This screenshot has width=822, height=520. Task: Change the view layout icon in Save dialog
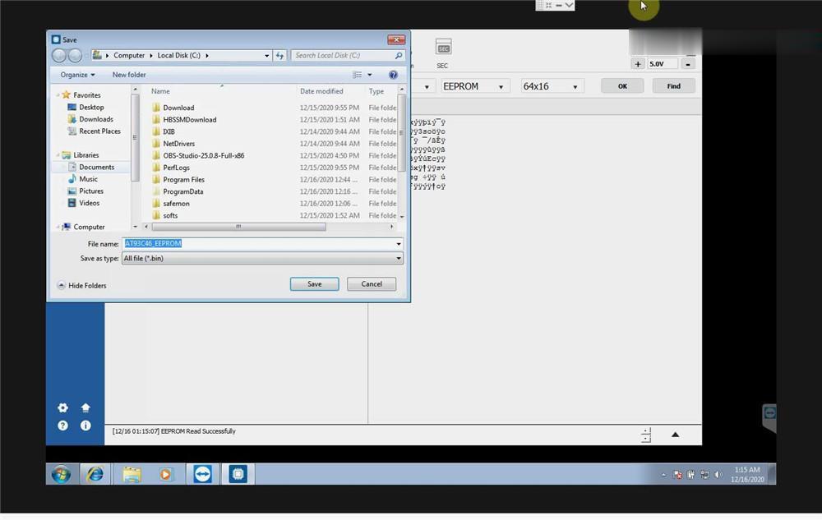358,75
